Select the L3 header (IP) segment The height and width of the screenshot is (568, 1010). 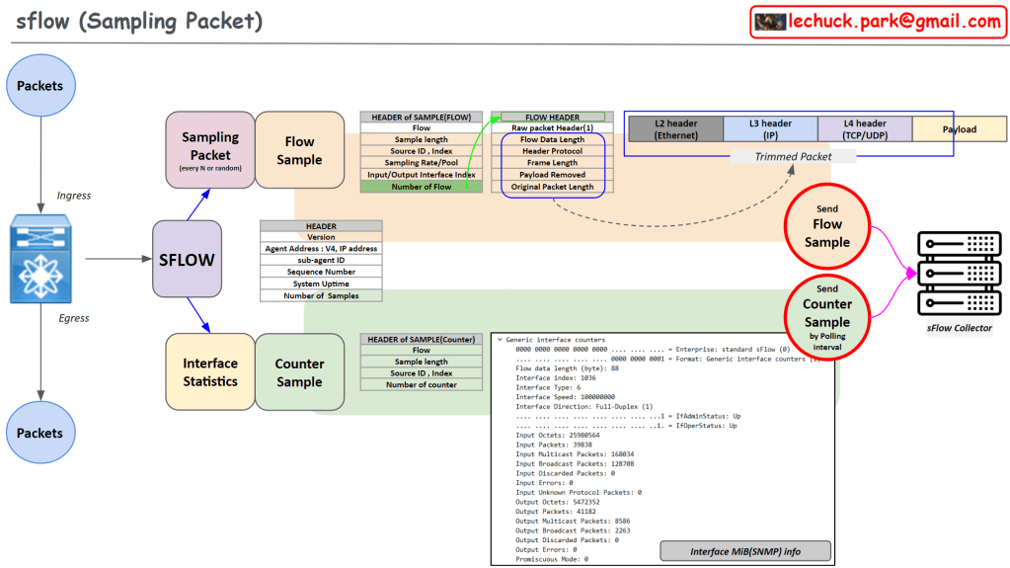pos(770,129)
